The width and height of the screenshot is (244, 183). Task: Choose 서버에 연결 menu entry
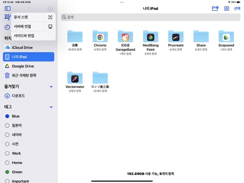[34, 26]
